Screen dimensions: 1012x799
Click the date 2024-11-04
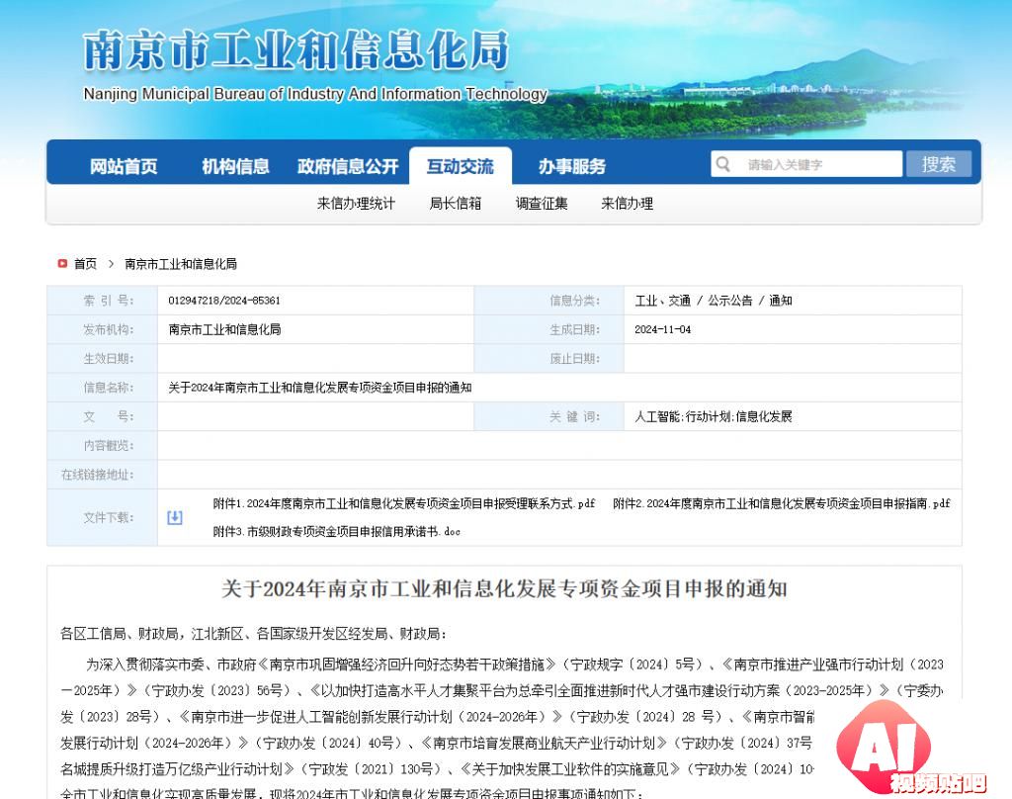pos(662,329)
